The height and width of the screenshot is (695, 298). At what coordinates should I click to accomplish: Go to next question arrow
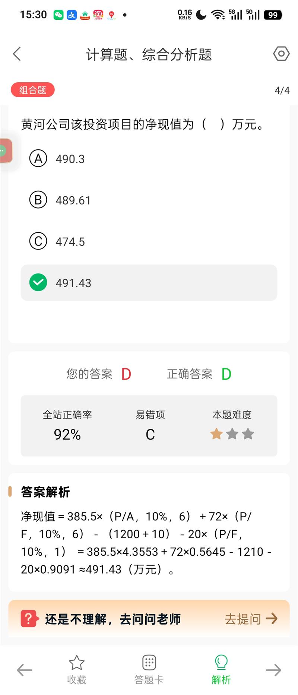tap(273, 670)
